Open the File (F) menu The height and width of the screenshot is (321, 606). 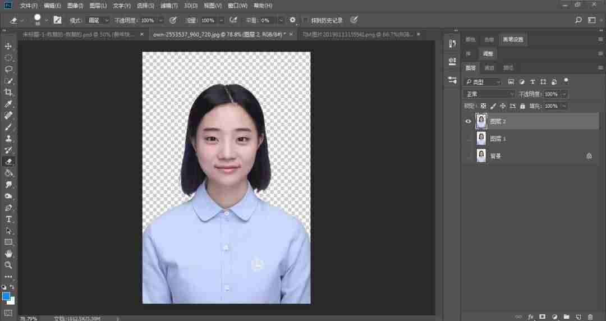(29, 6)
